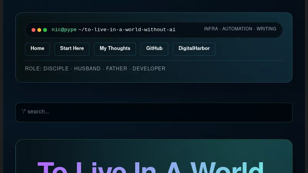
Task: Open the Start Here page
Action: 72,49
